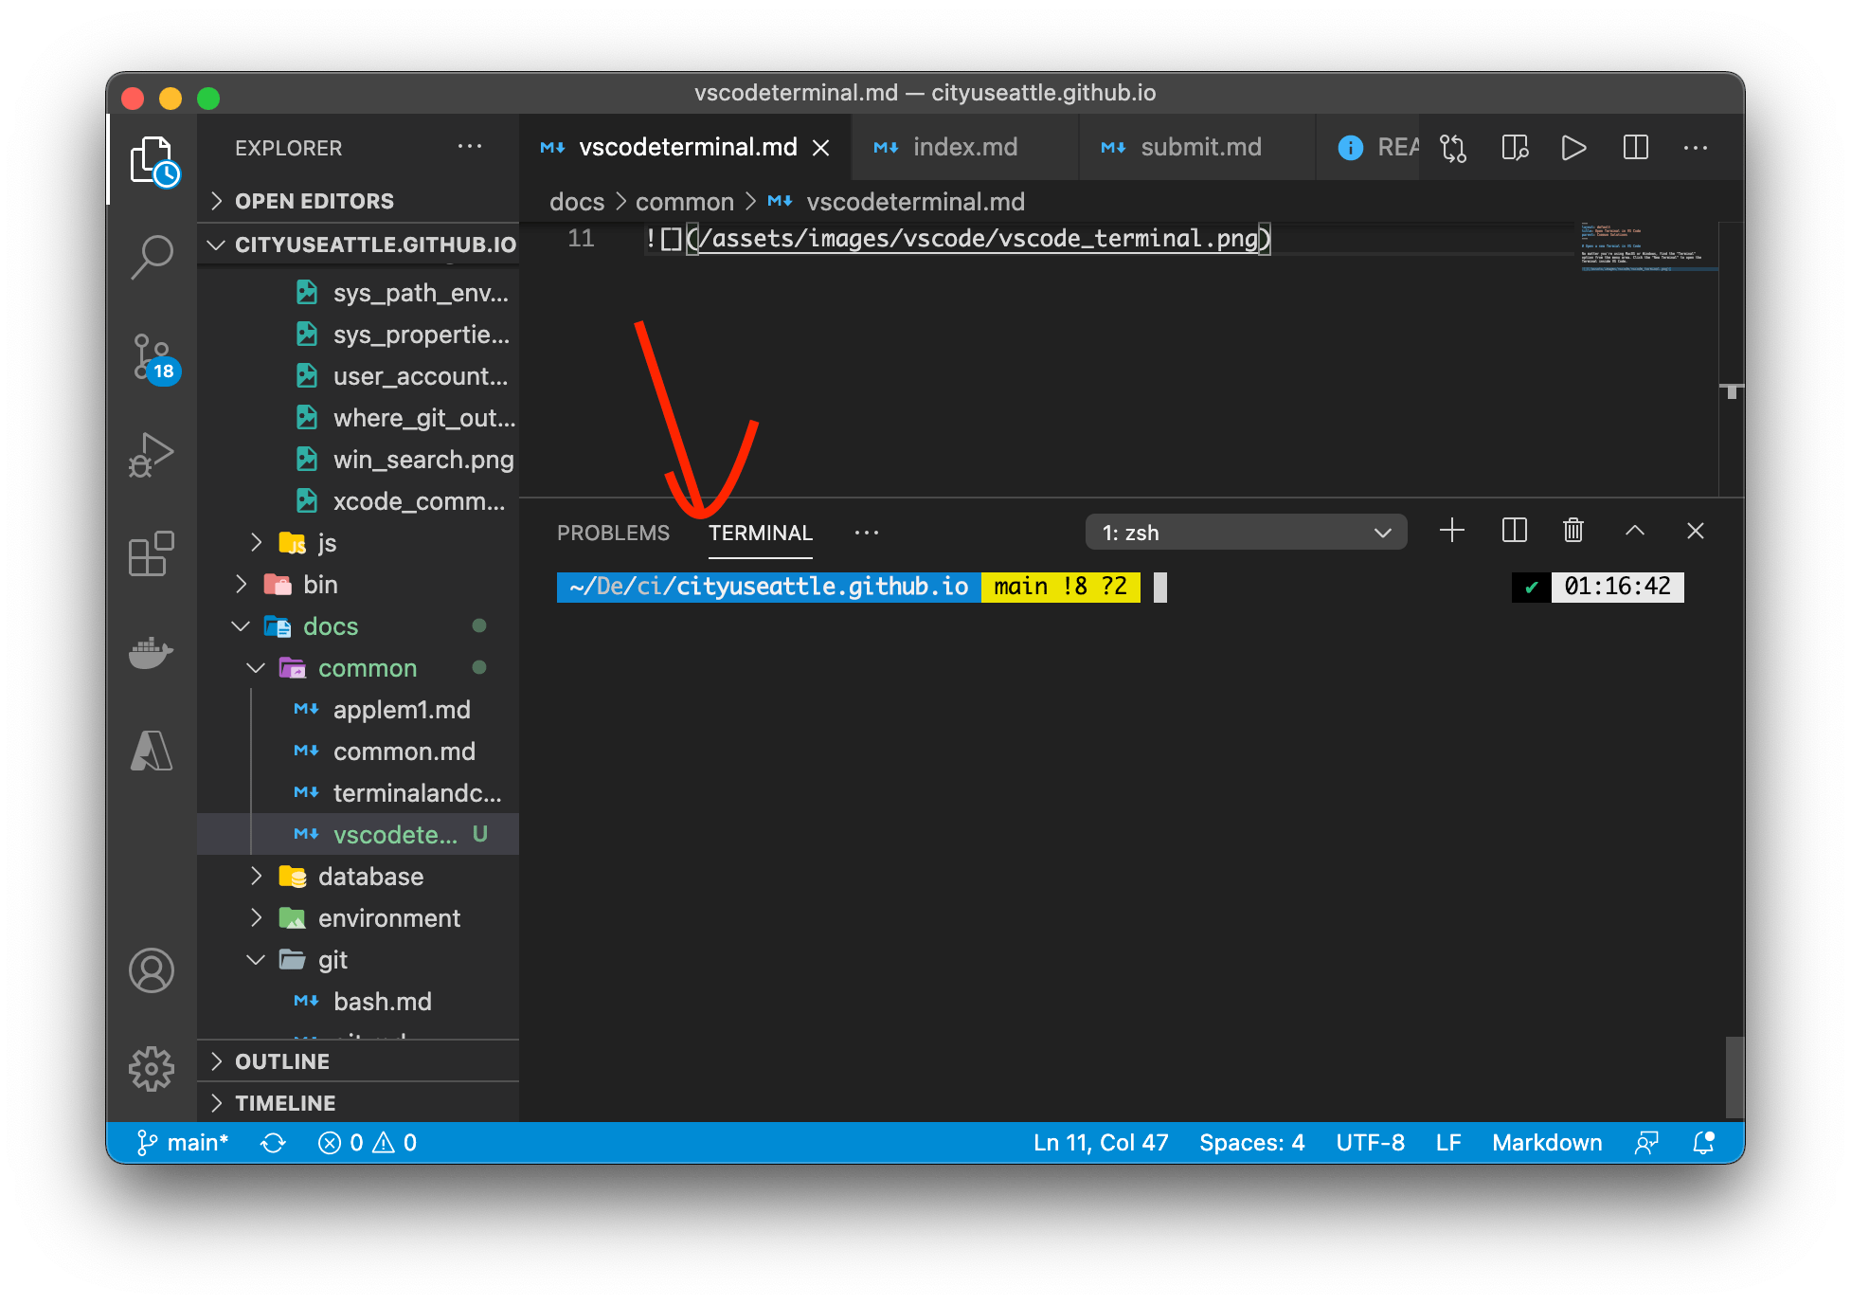Toggle split terminal in panel

1514,531
